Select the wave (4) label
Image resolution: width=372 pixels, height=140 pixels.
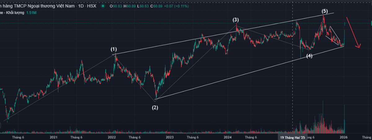click(x=309, y=56)
